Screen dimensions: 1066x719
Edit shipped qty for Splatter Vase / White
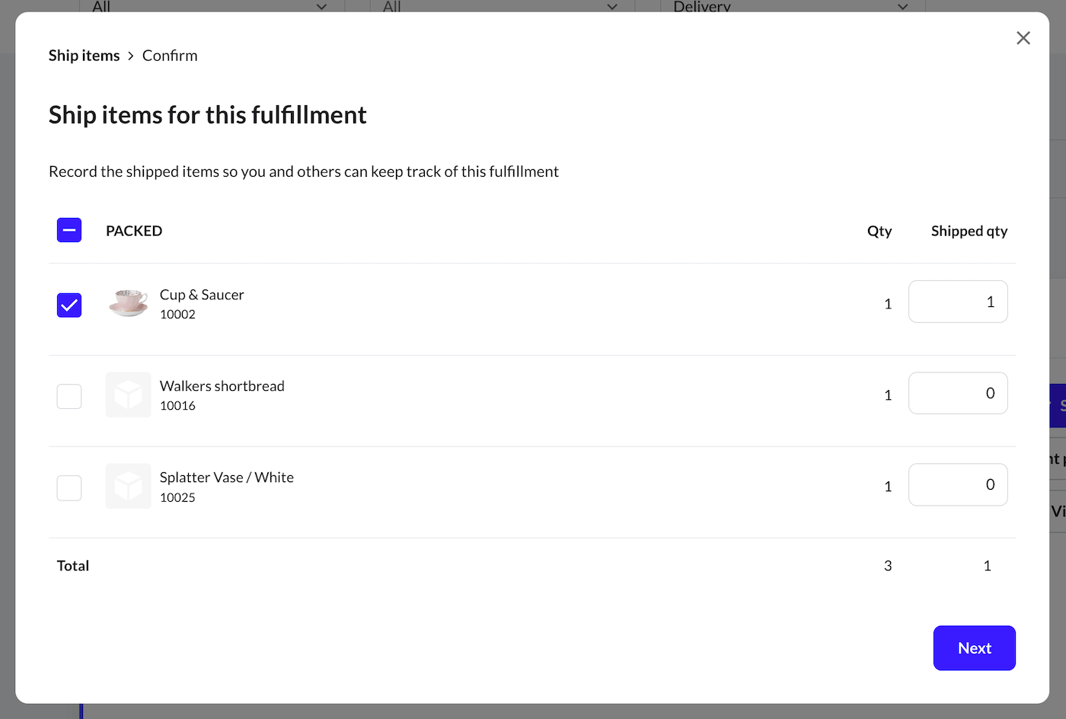(958, 484)
